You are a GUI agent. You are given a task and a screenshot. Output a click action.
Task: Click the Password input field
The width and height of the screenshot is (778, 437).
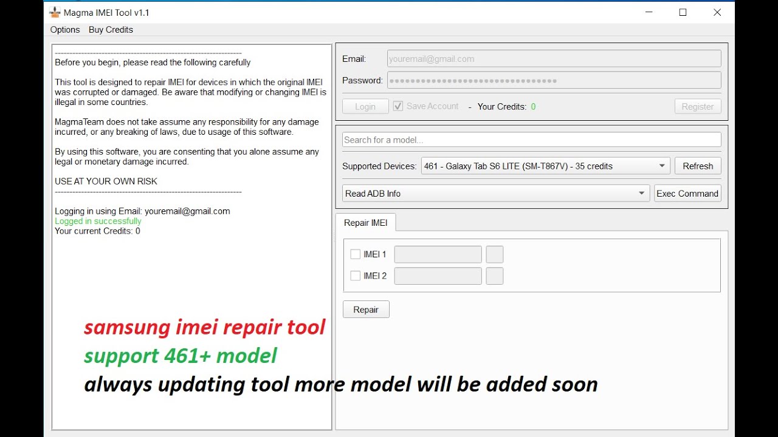[554, 80]
